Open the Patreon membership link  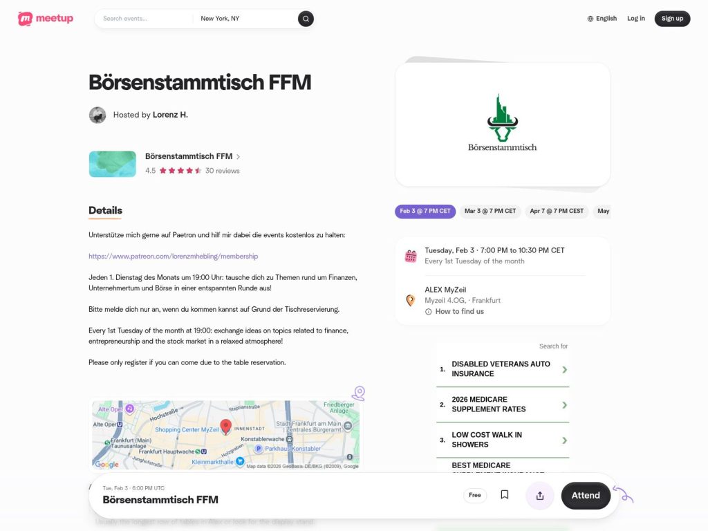click(173, 256)
